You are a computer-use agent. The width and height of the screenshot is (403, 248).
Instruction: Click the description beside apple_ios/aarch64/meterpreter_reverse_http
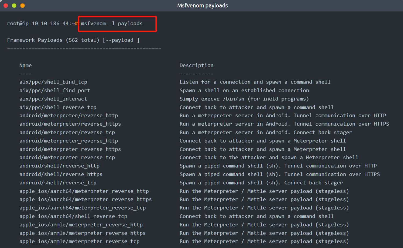pyautogui.click(x=264, y=191)
